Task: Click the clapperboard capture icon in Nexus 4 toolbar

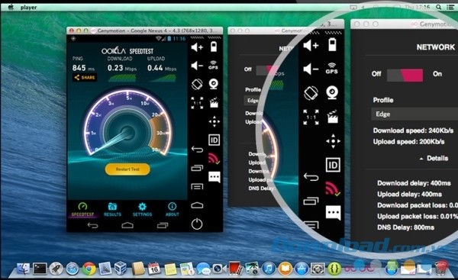Action: tap(214, 102)
